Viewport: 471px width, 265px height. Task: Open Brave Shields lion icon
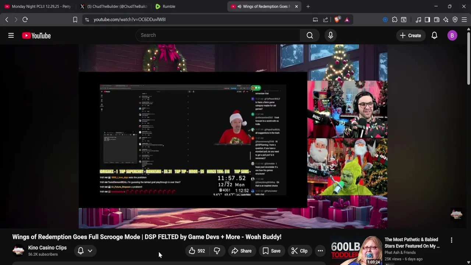click(x=337, y=20)
